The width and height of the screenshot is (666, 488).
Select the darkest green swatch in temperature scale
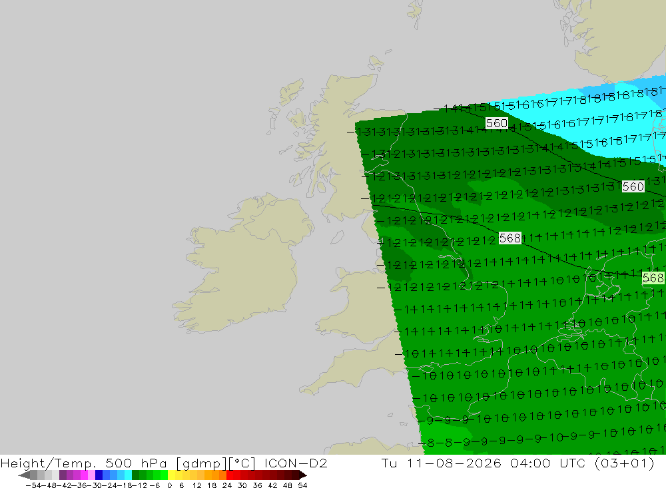click(x=135, y=475)
